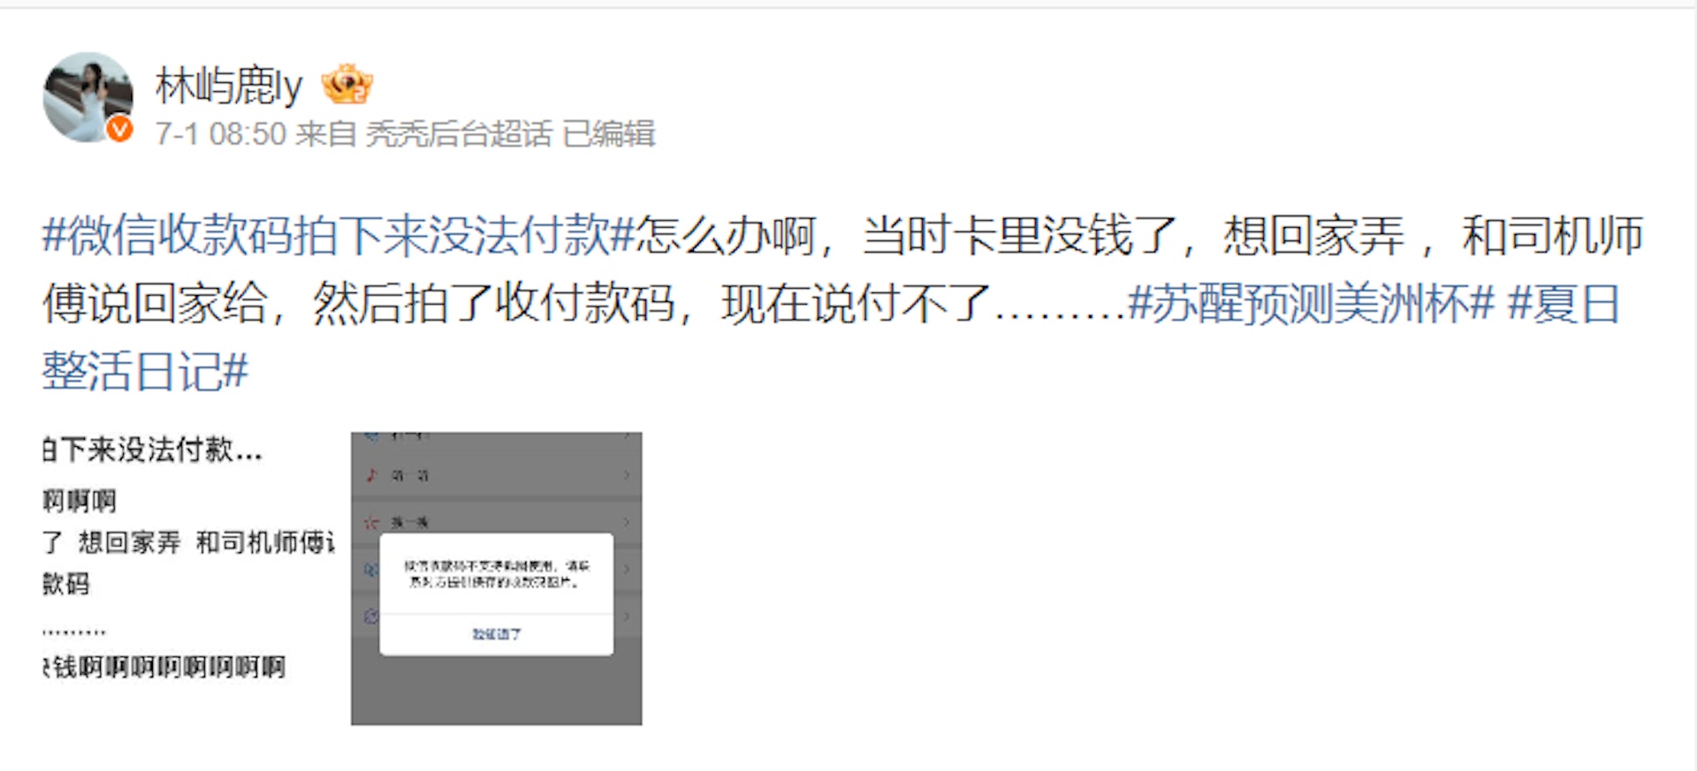The width and height of the screenshot is (1697, 771).
Task: Click the post body text paragraph
Action: click(842, 304)
